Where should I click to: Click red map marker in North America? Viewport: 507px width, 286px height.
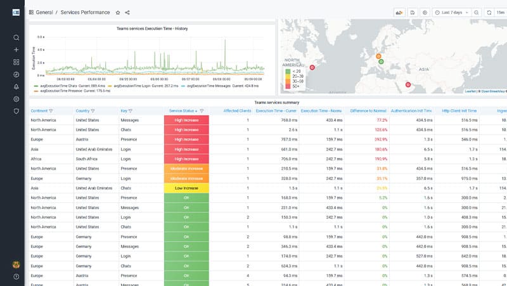click(x=312, y=68)
